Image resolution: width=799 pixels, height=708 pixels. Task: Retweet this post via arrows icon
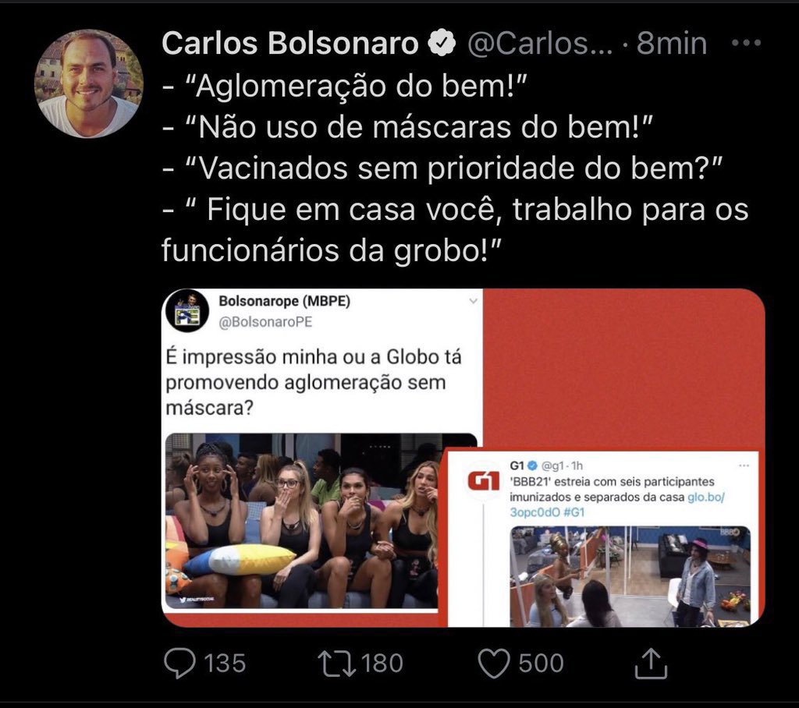click(x=337, y=664)
